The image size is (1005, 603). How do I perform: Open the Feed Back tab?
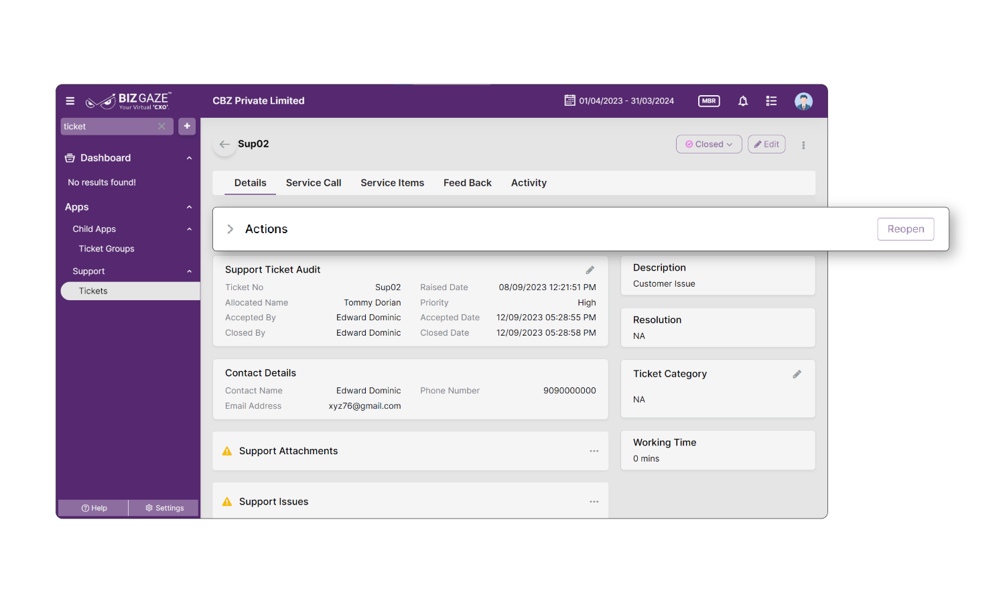[x=467, y=183]
